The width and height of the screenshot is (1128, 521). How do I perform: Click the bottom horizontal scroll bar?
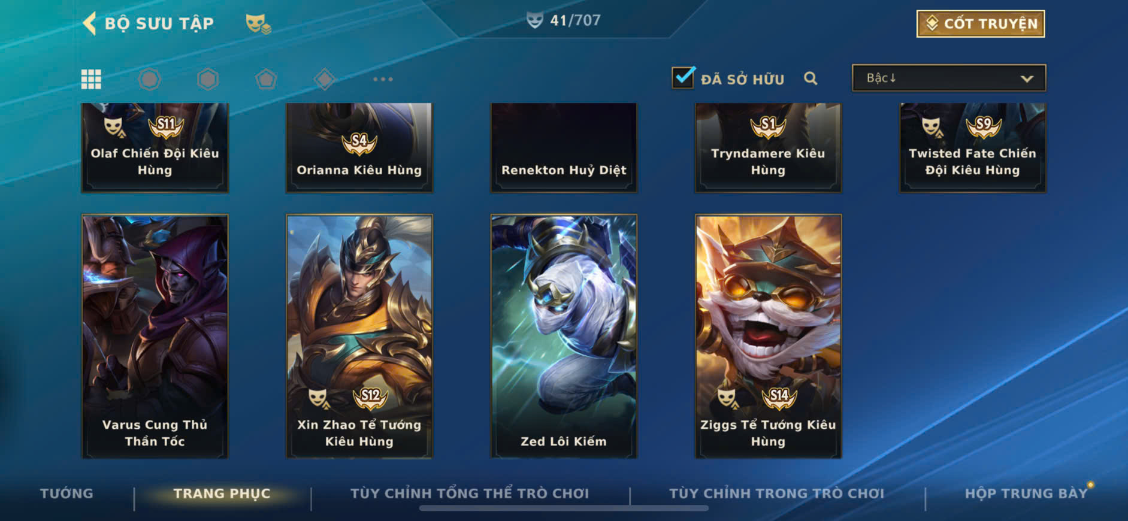tap(564, 508)
